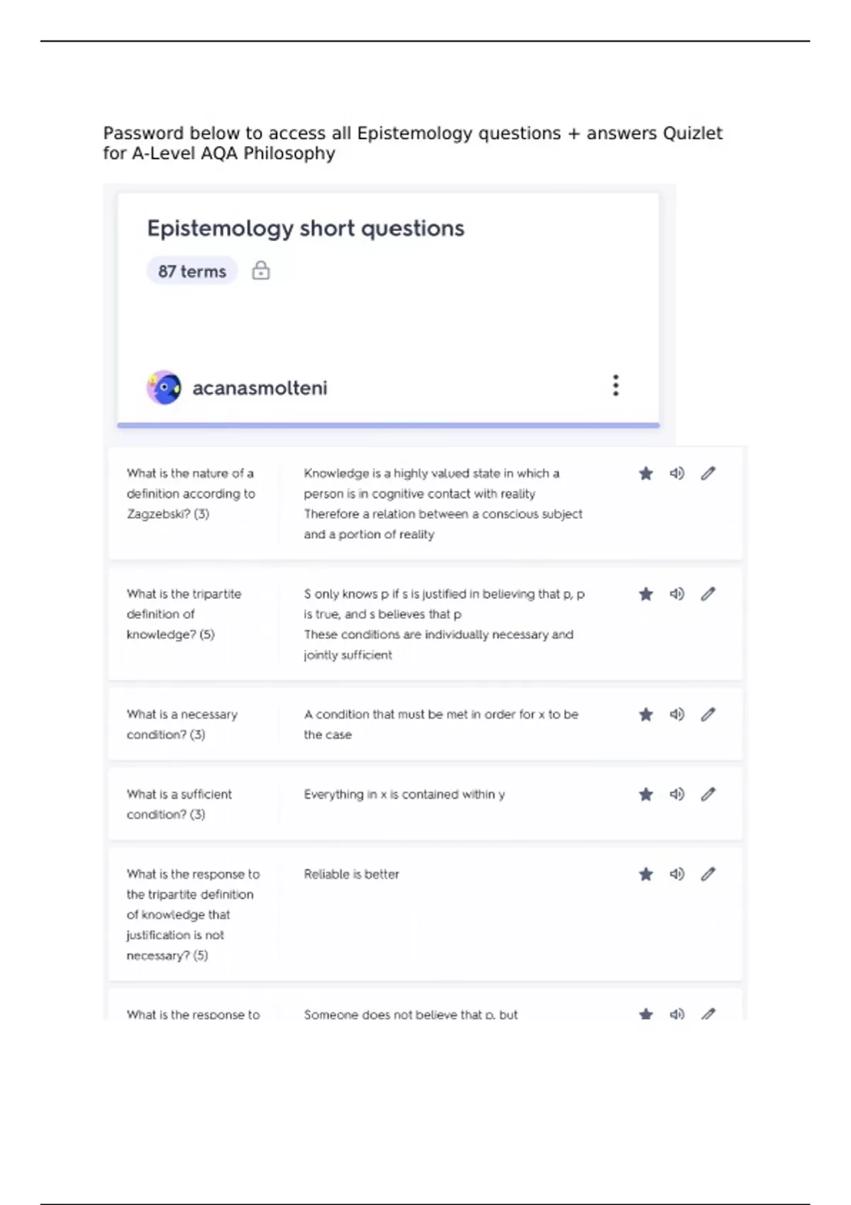Click the 87 terms badge
This screenshot has height=1205, width=851.
(192, 271)
